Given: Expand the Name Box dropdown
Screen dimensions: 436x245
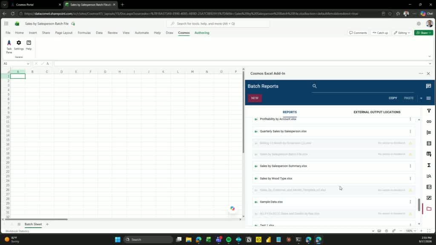Looking at the screenshot, I should (x=28, y=64).
